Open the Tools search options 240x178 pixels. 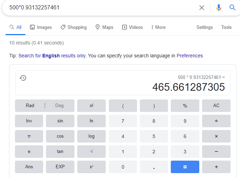[226, 27]
